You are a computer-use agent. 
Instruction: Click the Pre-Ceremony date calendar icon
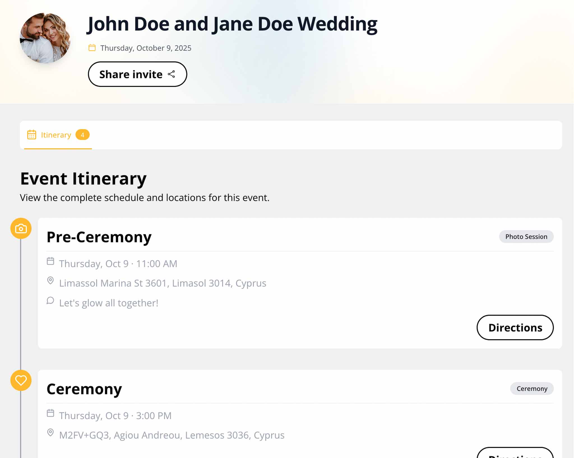[50, 261]
